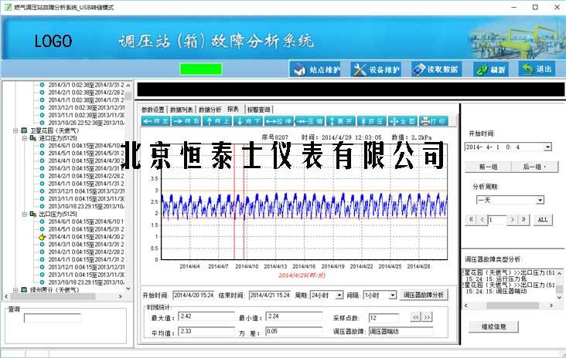The width and height of the screenshot is (566, 358).
Task: Click the 进口压力(5125) node icon
Action: click(32, 138)
